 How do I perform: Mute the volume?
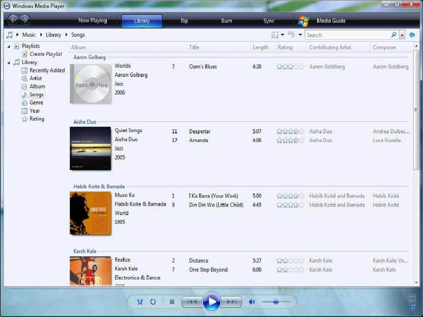tap(252, 301)
